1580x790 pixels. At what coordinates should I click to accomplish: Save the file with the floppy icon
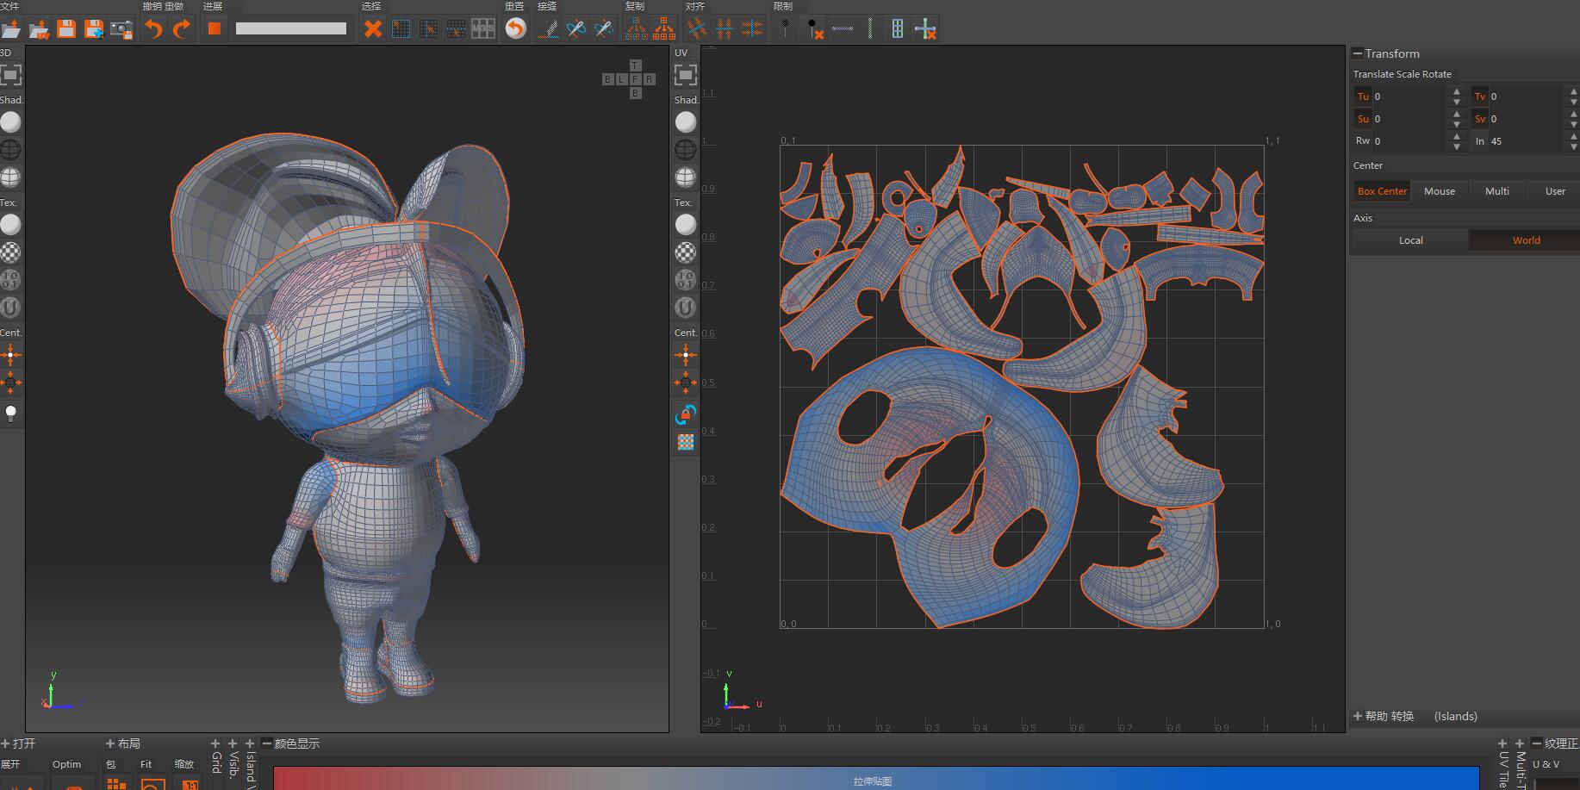(x=66, y=29)
